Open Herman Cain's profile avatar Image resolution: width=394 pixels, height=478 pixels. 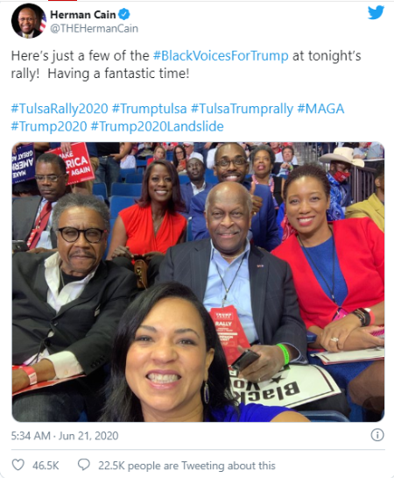[x=29, y=21]
